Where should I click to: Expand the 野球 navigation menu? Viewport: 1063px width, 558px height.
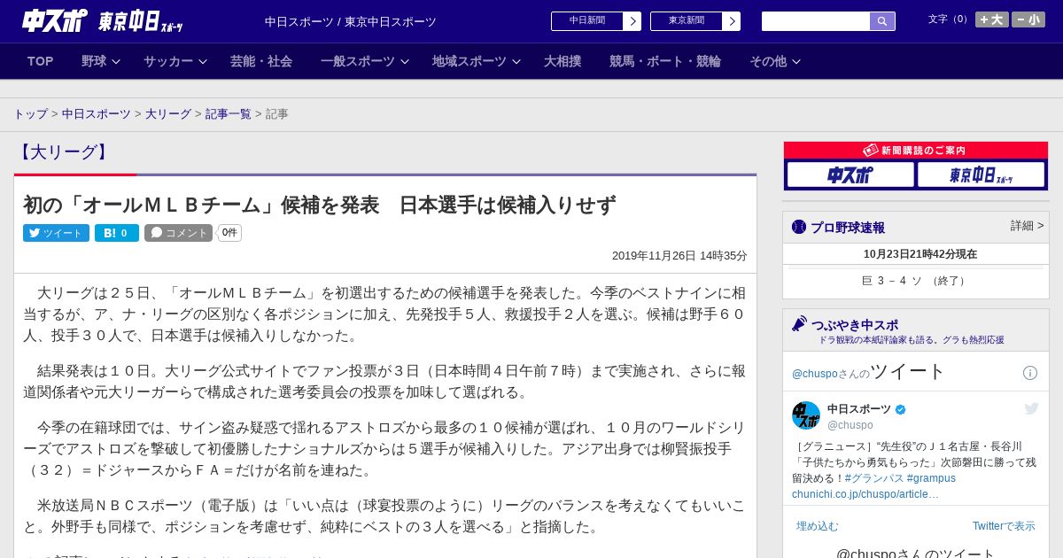point(101,61)
